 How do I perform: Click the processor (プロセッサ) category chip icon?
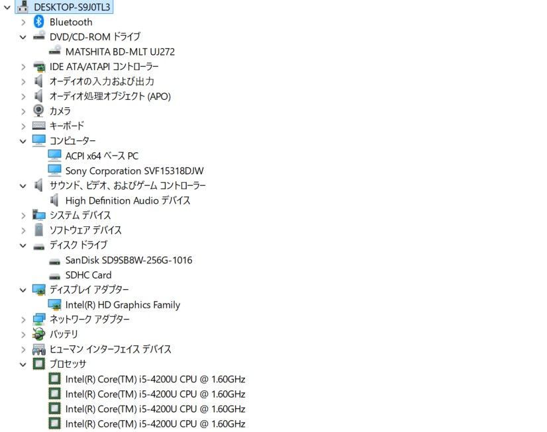pos(39,364)
